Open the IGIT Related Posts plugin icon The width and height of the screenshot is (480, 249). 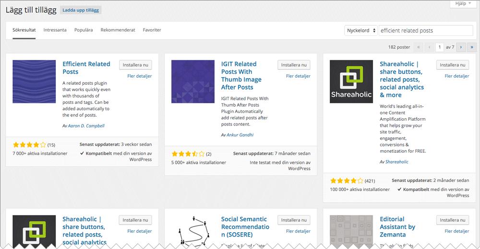[193, 81]
